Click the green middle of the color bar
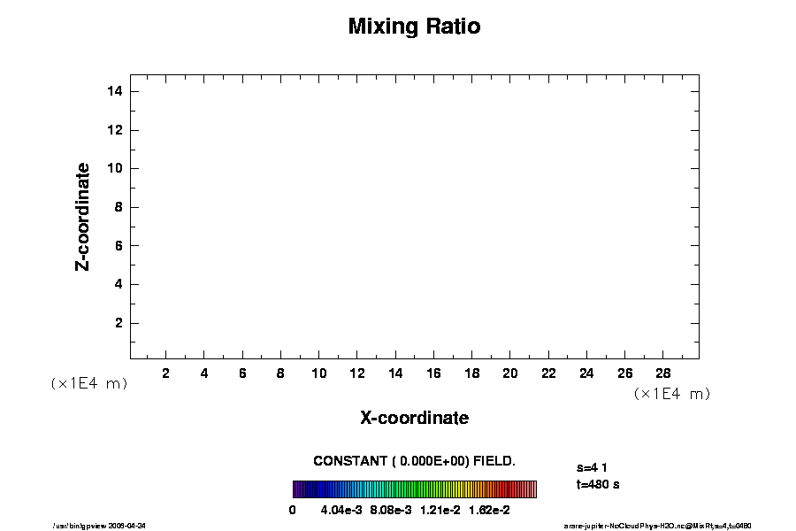 click(x=414, y=489)
